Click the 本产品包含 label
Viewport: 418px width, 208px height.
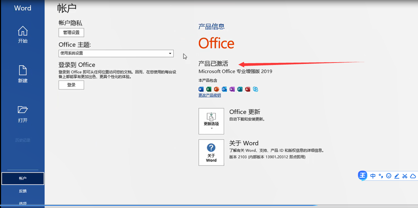click(208, 81)
